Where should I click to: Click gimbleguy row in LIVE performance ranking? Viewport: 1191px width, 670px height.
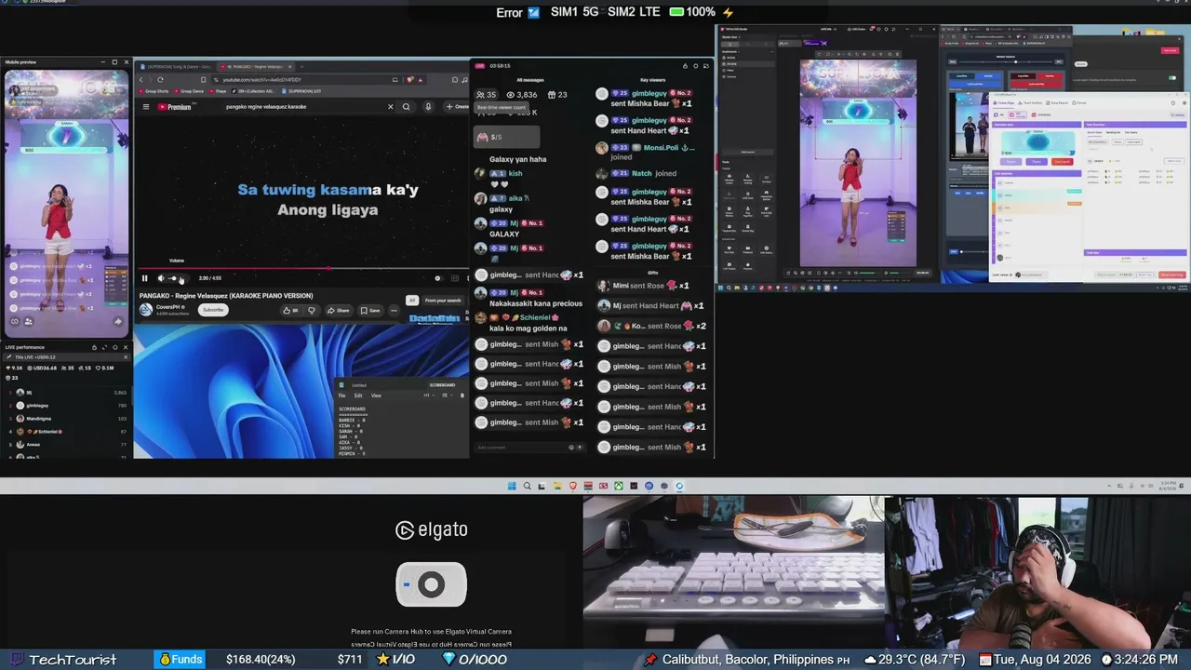click(66, 406)
